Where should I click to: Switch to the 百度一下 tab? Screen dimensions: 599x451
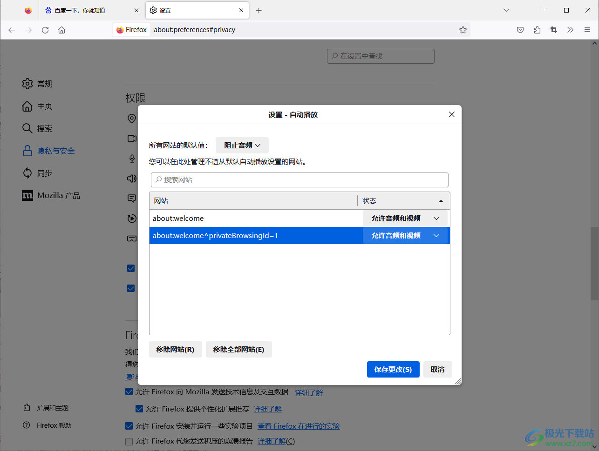[91, 10]
